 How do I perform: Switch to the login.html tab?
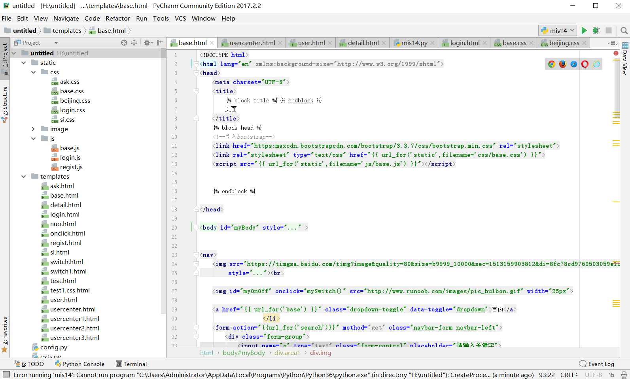point(464,43)
